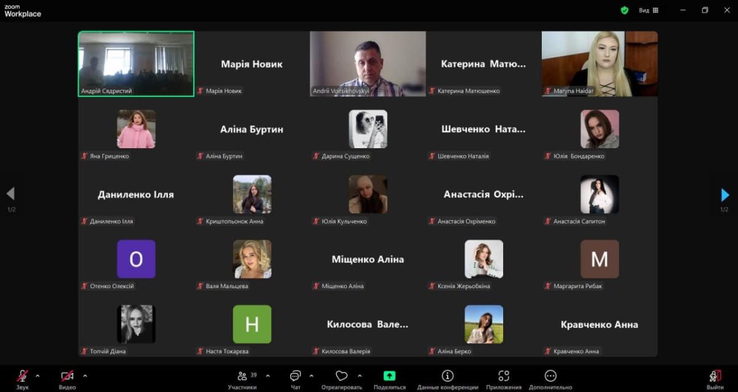This screenshot has height=392, width=738.
Task: Select Марія Новик participant tile
Action: tap(252, 64)
